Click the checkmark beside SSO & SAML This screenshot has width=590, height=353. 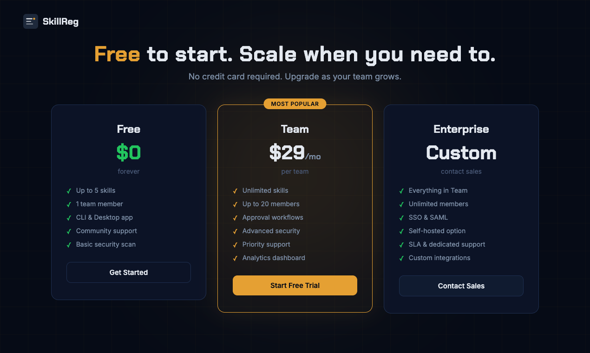click(x=401, y=218)
